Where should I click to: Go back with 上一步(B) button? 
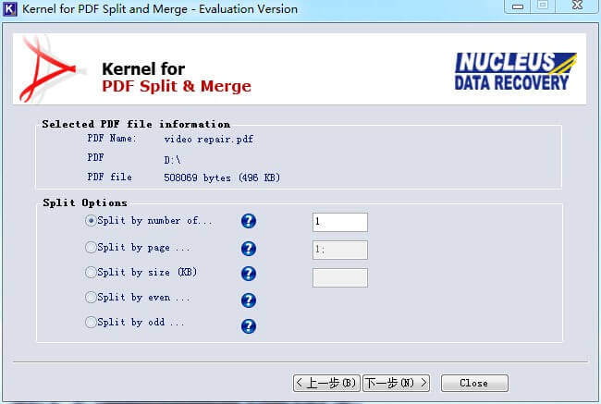[x=326, y=383]
